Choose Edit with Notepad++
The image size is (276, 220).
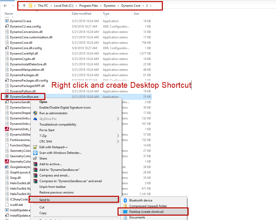(54, 147)
